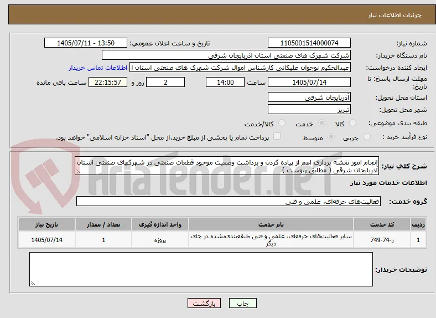The height and width of the screenshot is (318, 436).
Task: Click the طبقه بندی موضوعی label
Action: click(398, 123)
